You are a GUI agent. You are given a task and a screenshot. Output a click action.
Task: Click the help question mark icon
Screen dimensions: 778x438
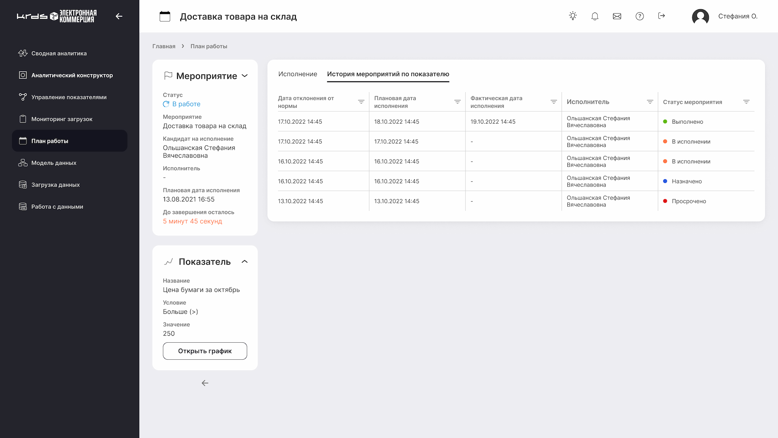(639, 16)
